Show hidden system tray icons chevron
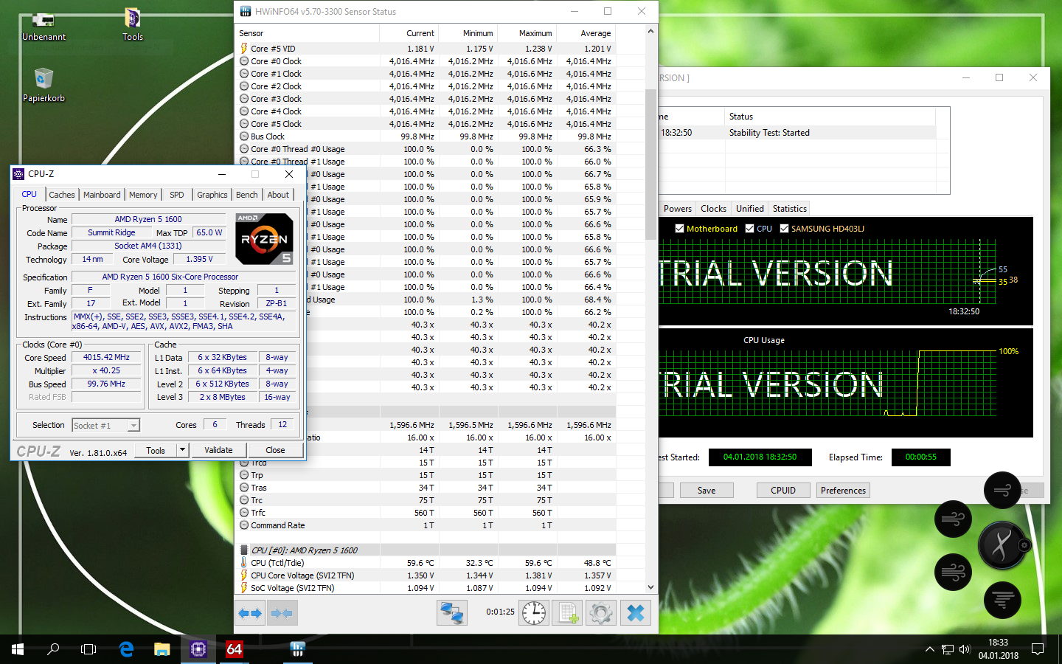The image size is (1062, 664). coord(929,649)
